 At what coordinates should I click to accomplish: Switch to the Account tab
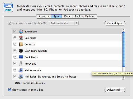[44, 16]
